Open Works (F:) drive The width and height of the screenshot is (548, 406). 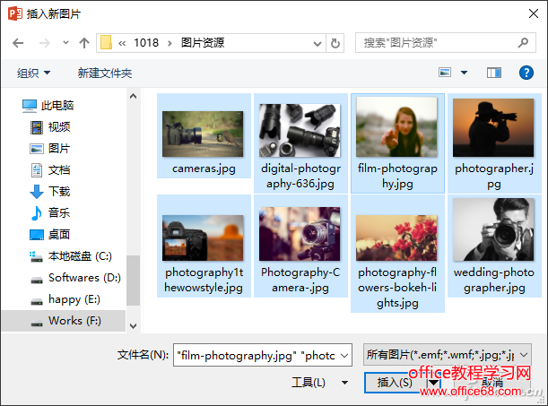[64, 321]
